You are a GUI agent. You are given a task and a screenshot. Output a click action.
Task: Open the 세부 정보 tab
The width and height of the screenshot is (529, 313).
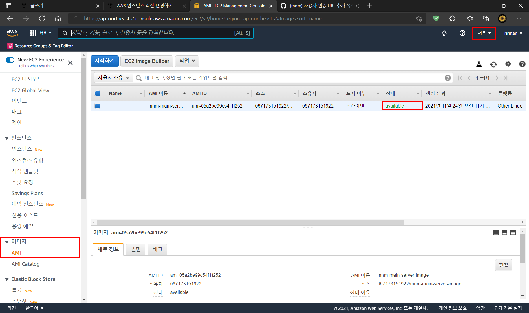108,249
